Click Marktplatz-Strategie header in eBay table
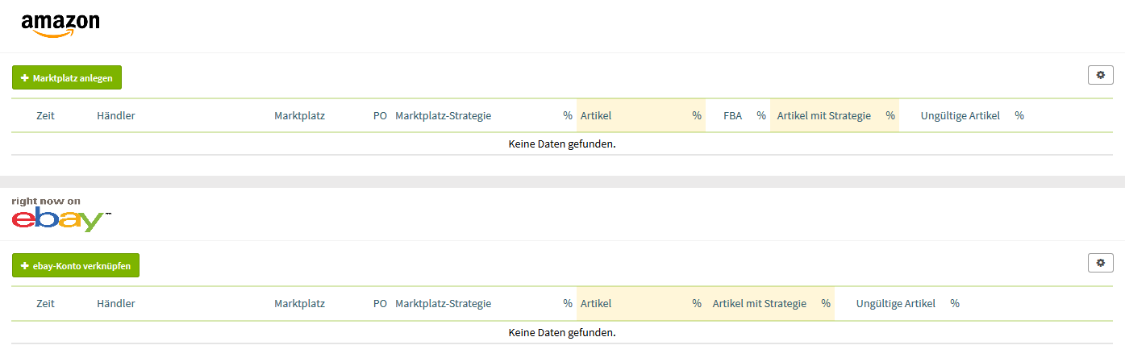The height and width of the screenshot is (362, 1125). (x=443, y=304)
